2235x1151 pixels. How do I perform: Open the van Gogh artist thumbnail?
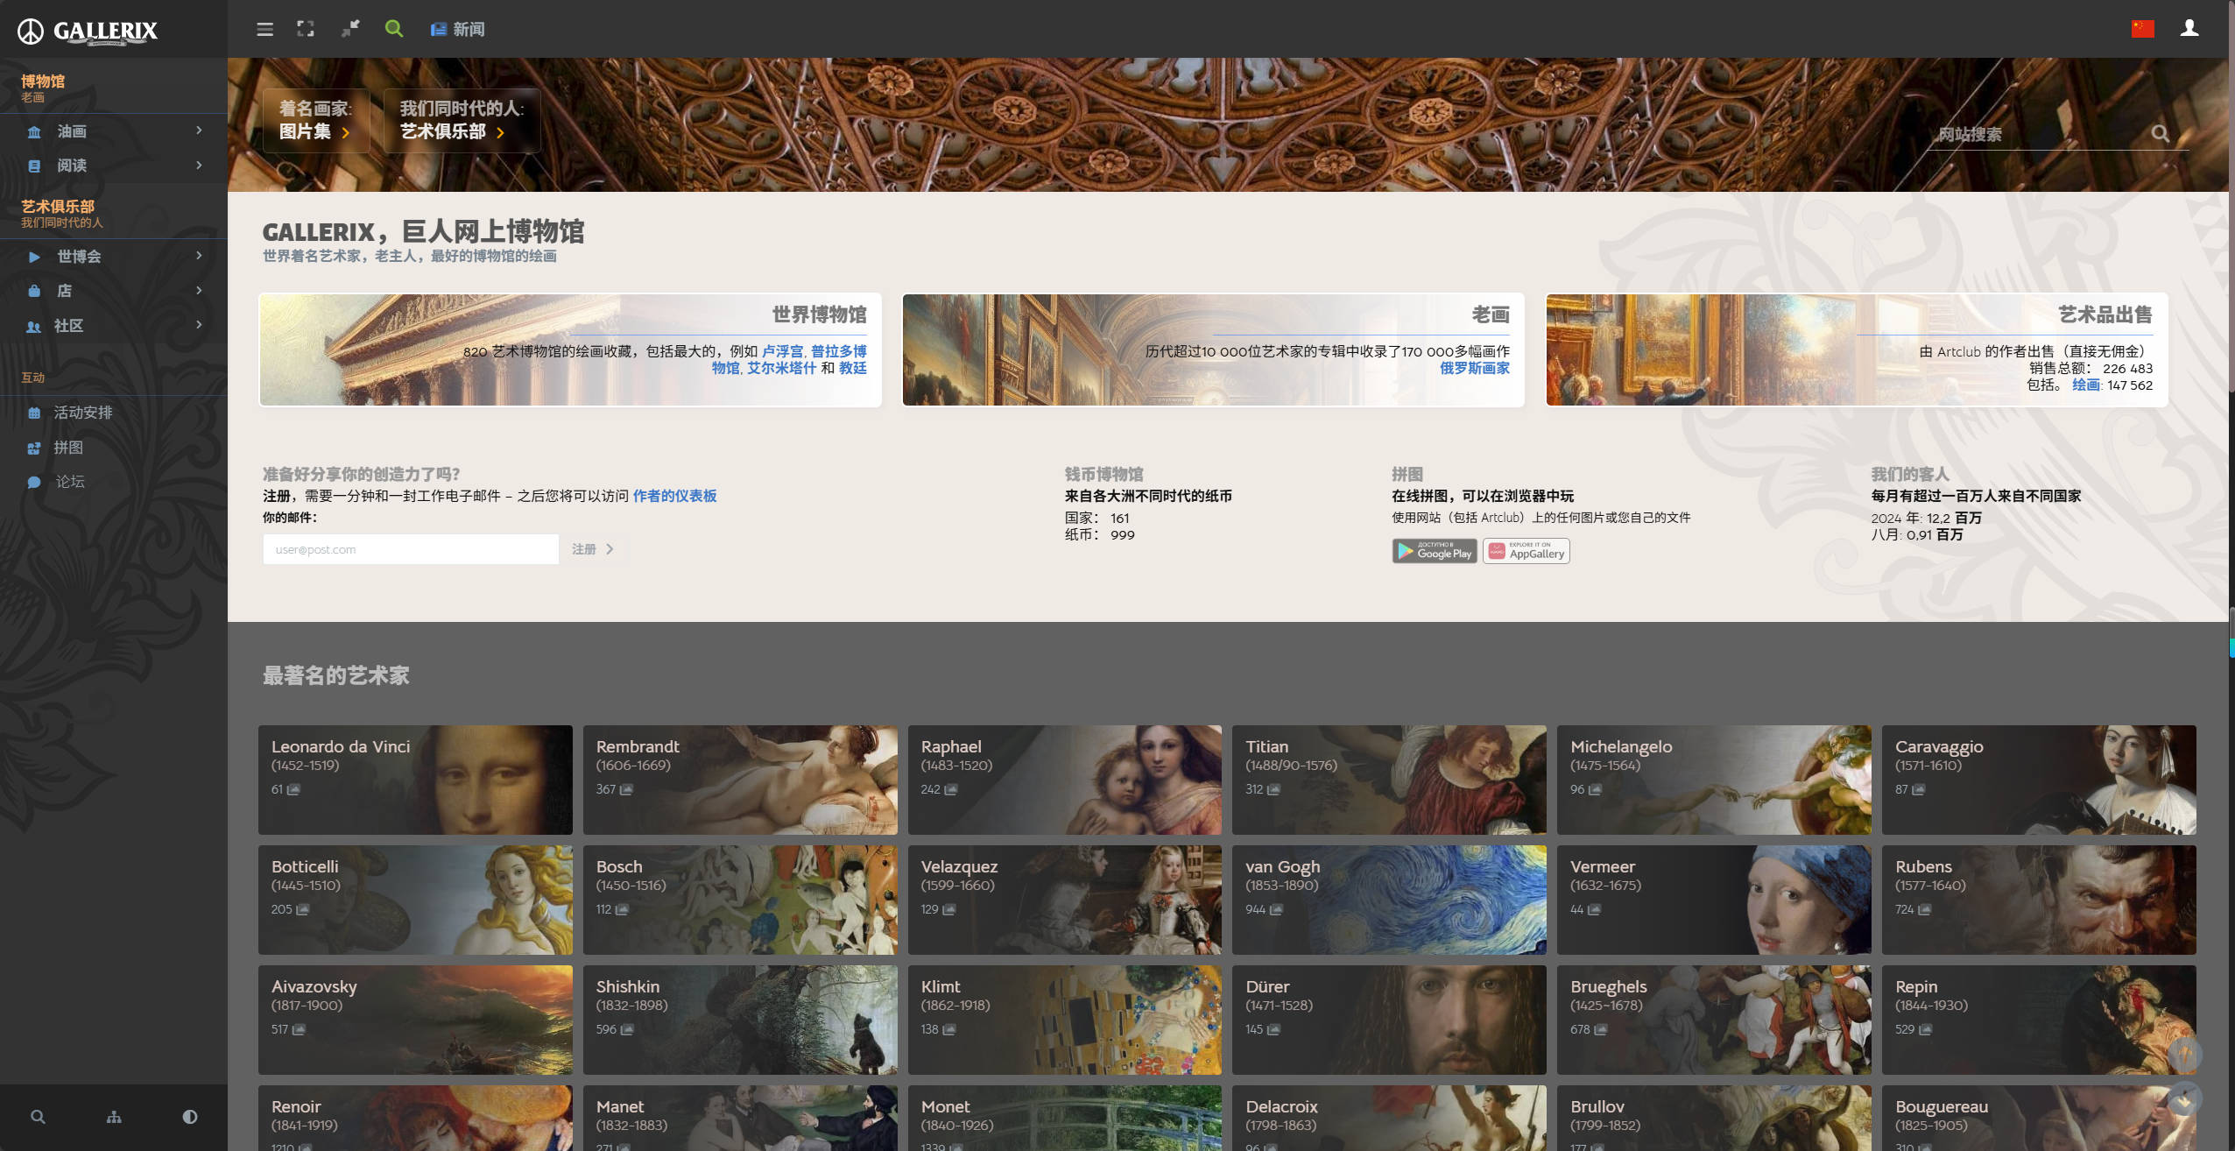click(1389, 900)
